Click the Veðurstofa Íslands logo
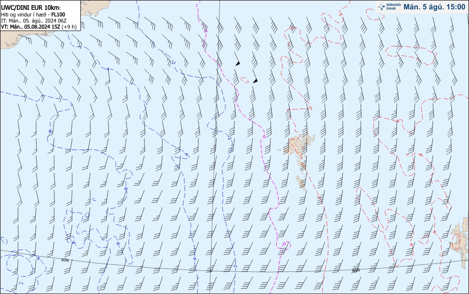Screen dimensions: 469x294 pos(389,7)
